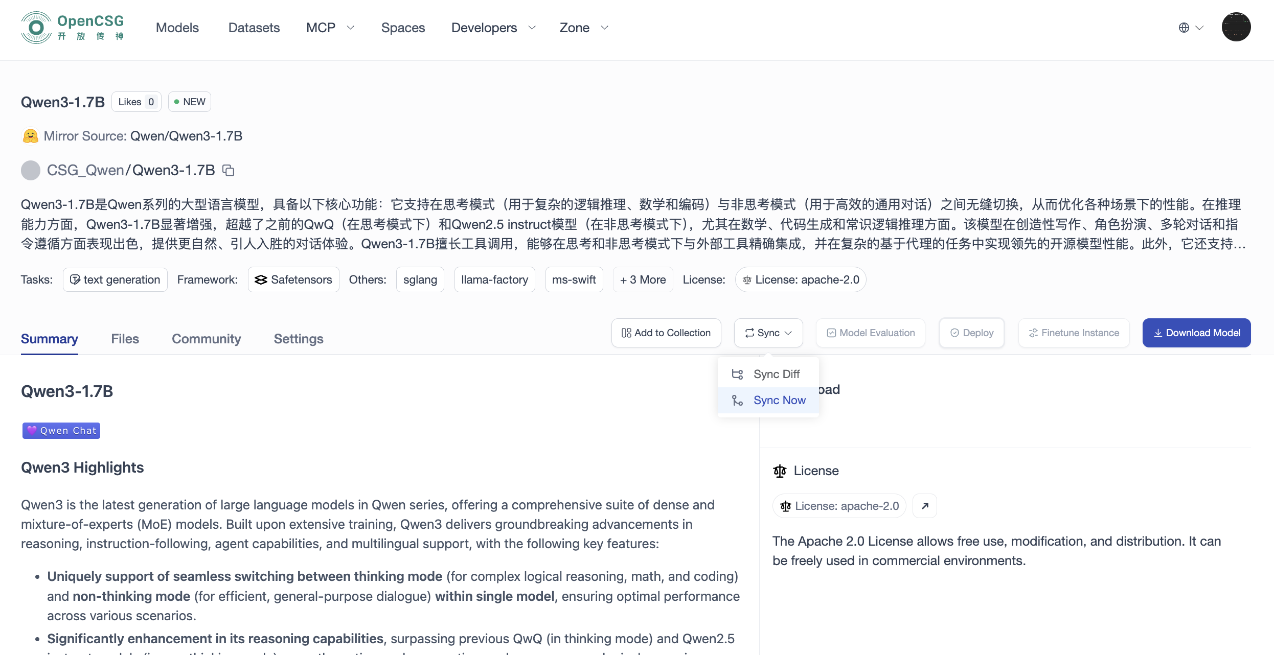This screenshot has height=655, width=1274.
Task: Open the Qwen/Qwen3-1.7B mirror source link
Action: pos(186,136)
